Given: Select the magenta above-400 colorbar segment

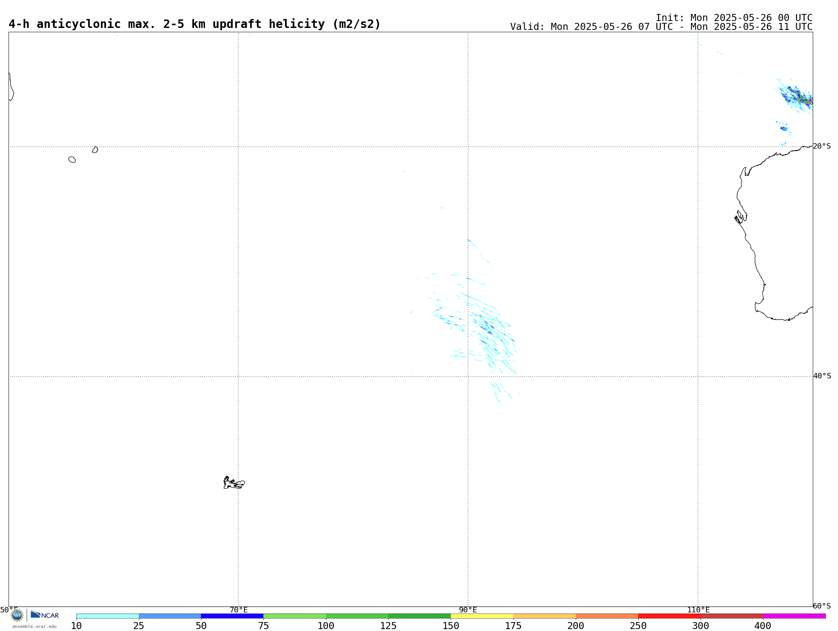Looking at the screenshot, I should [795, 616].
